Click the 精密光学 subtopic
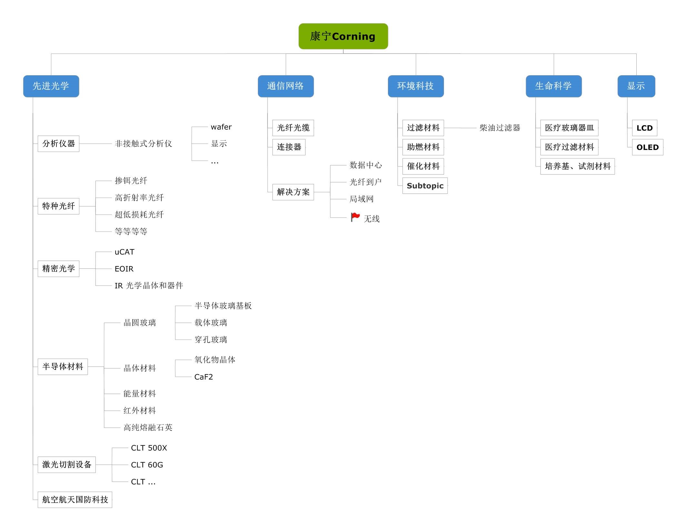This screenshot has width=687, height=531. click(x=58, y=269)
